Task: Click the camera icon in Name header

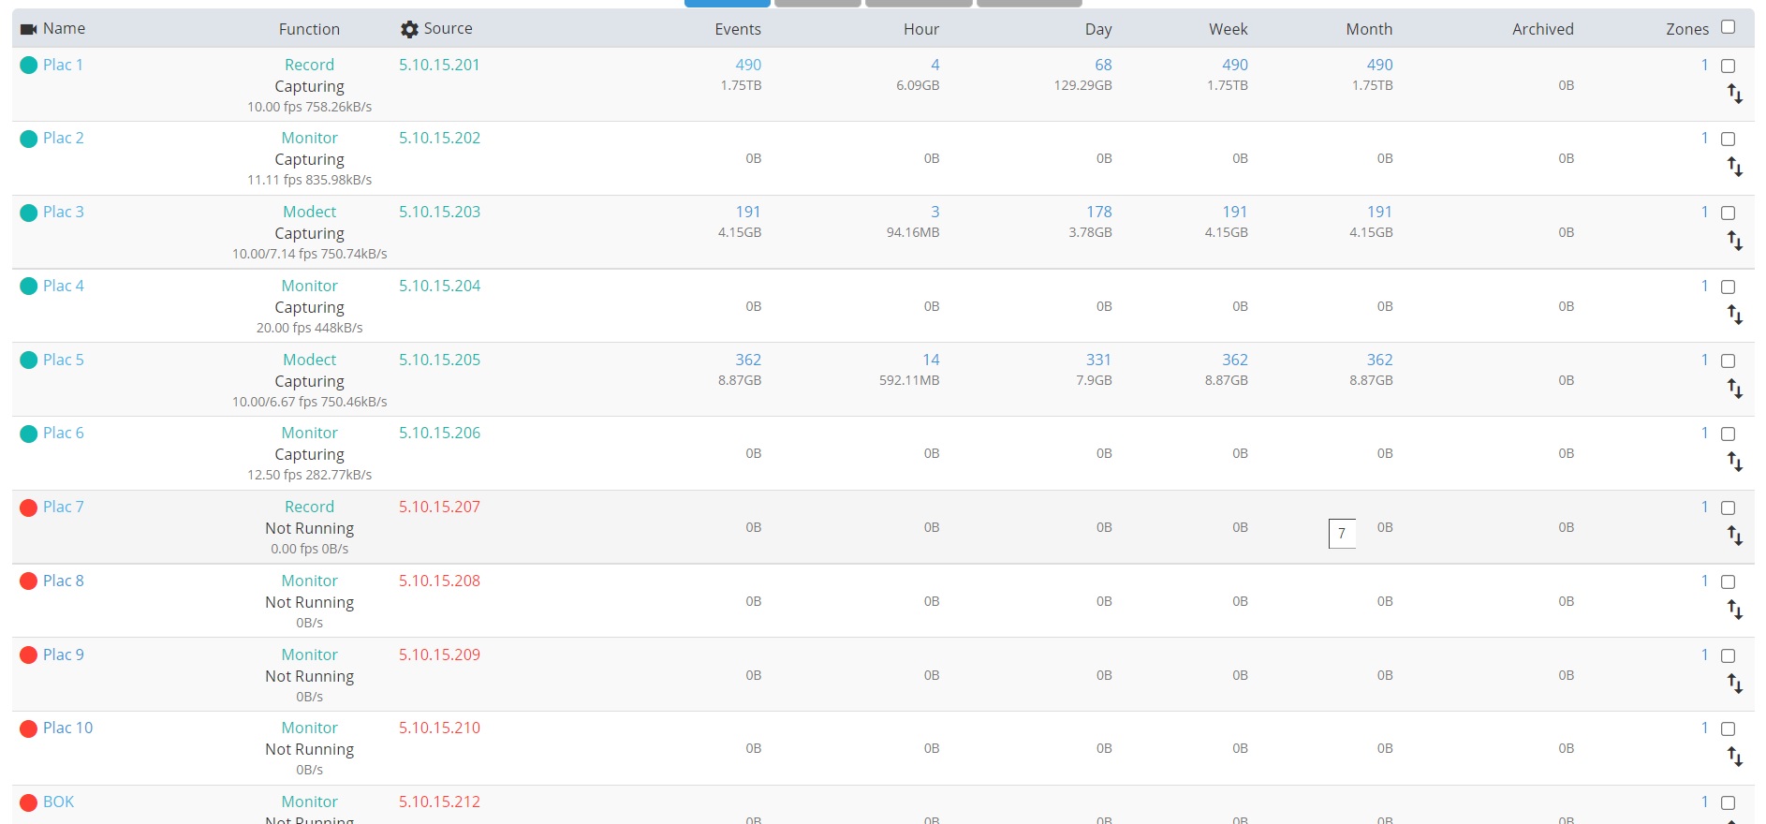Action: pyautogui.click(x=28, y=30)
